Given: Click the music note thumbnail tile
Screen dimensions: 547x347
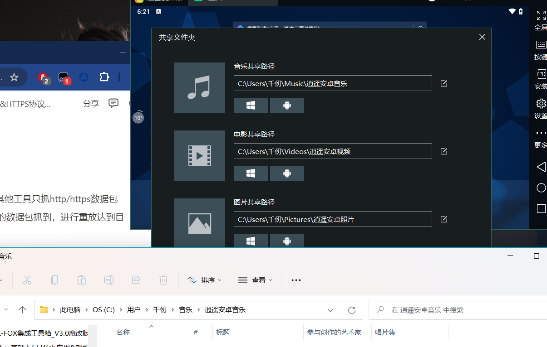Looking at the screenshot, I should click(x=200, y=88).
